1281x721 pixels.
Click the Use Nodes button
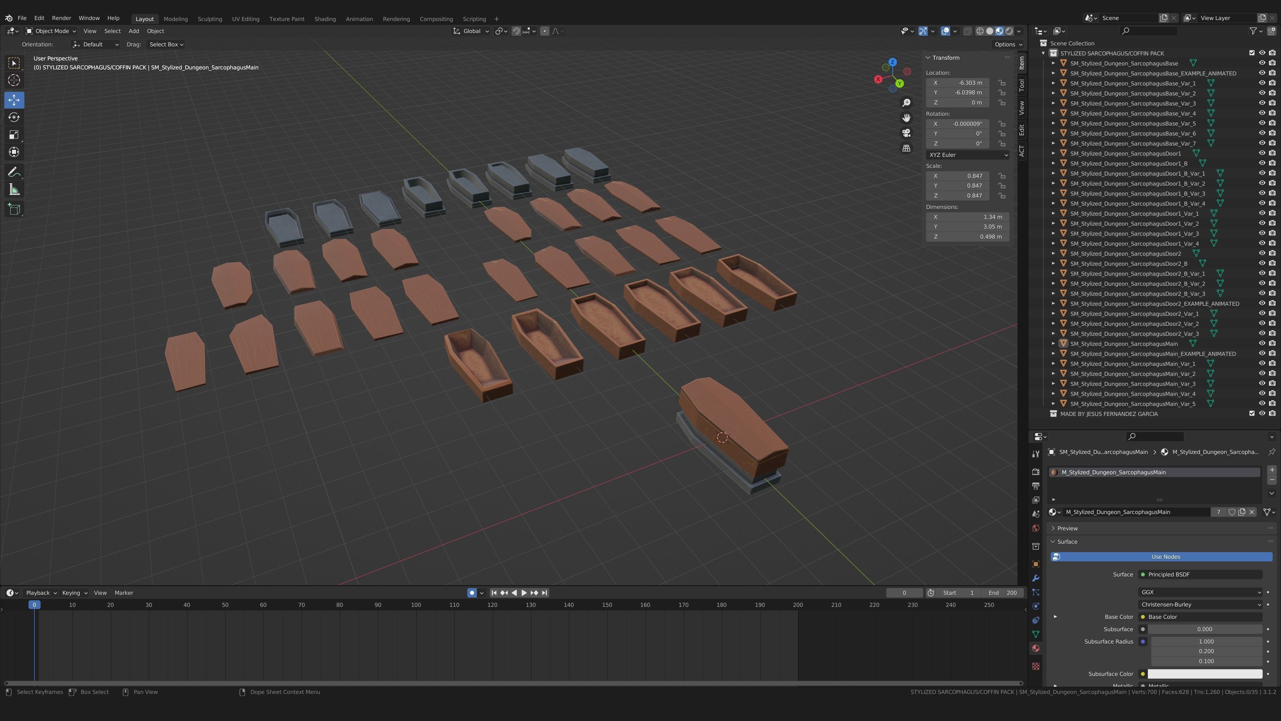[1161, 557]
